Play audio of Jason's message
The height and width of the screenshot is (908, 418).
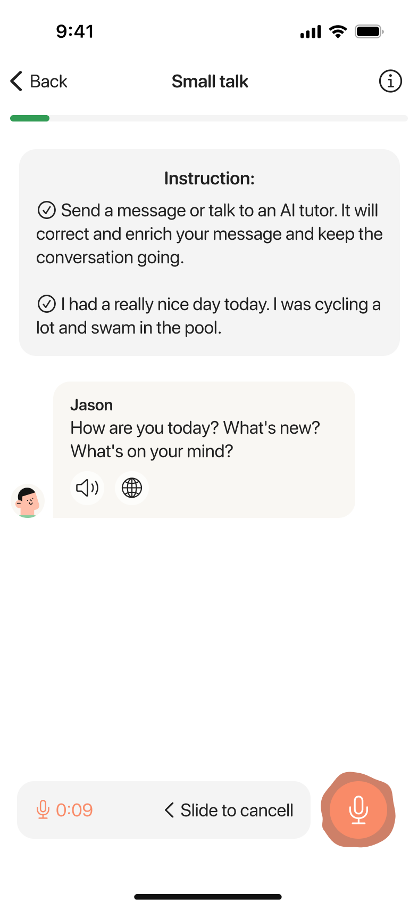(87, 488)
